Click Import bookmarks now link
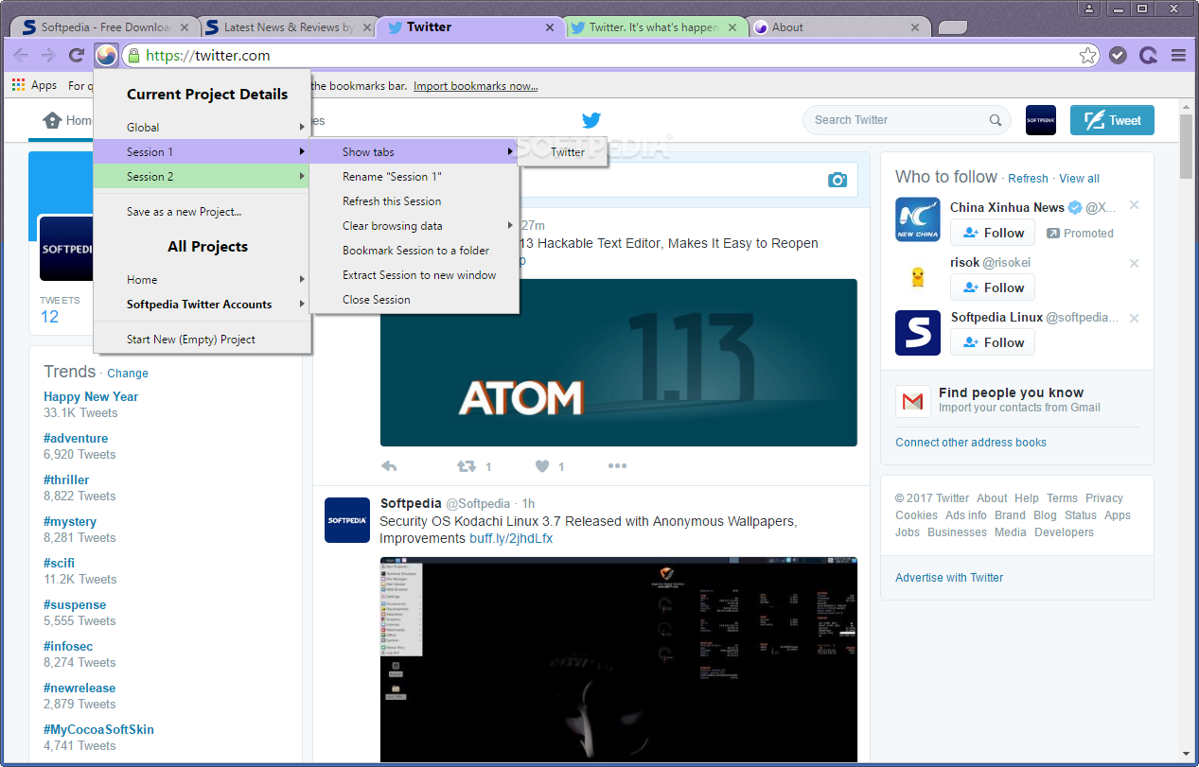 pos(475,85)
